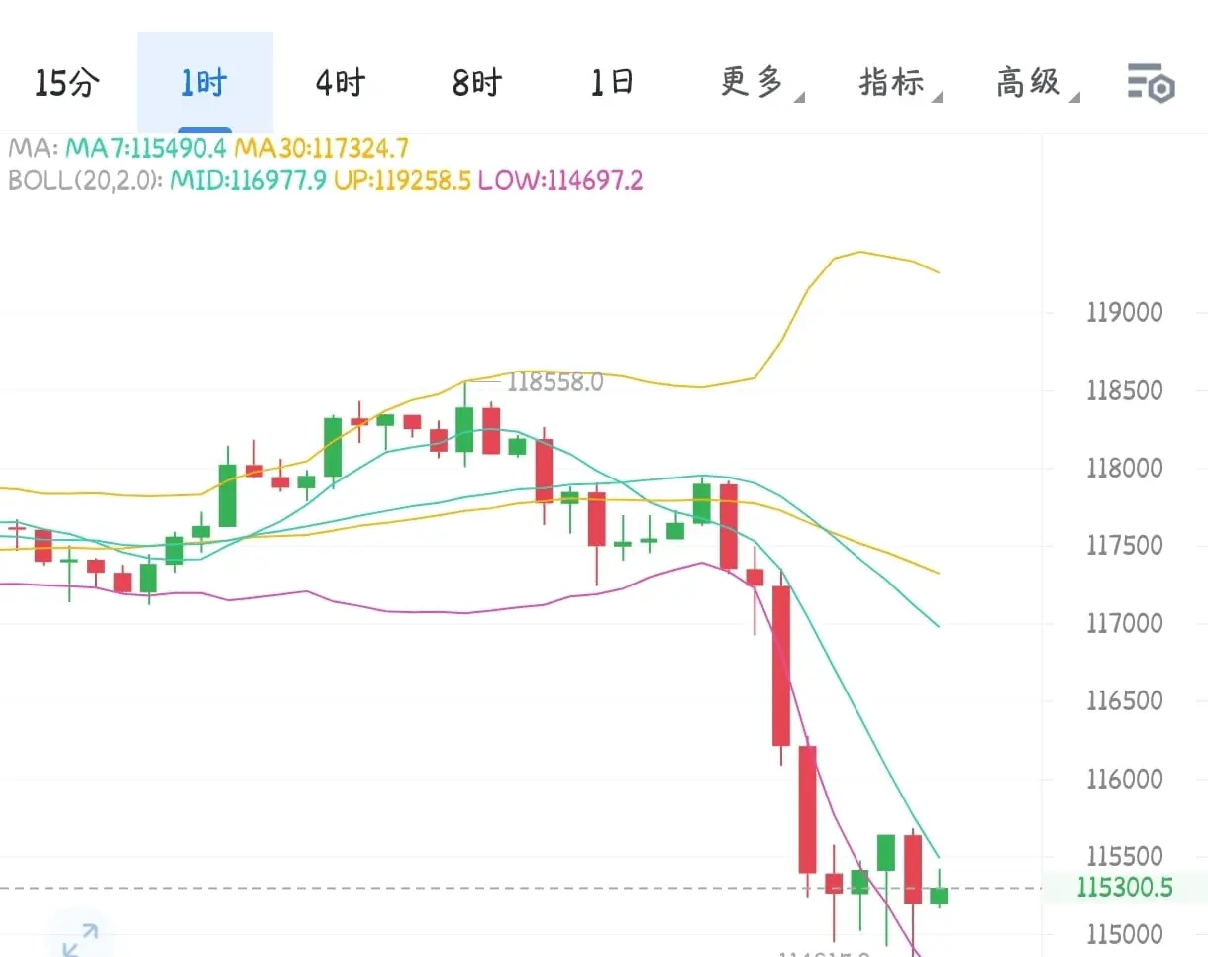Click the 119000 price axis label
This screenshot has height=957, width=1208.
click(1124, 312)
